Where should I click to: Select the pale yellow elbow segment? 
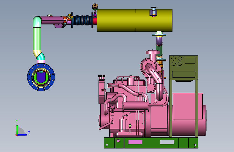(x=37, y=54)
